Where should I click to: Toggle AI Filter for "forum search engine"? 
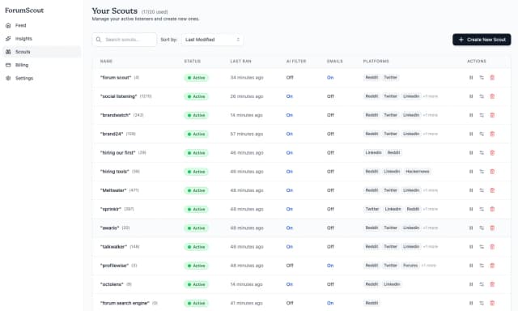pos(290,303)
